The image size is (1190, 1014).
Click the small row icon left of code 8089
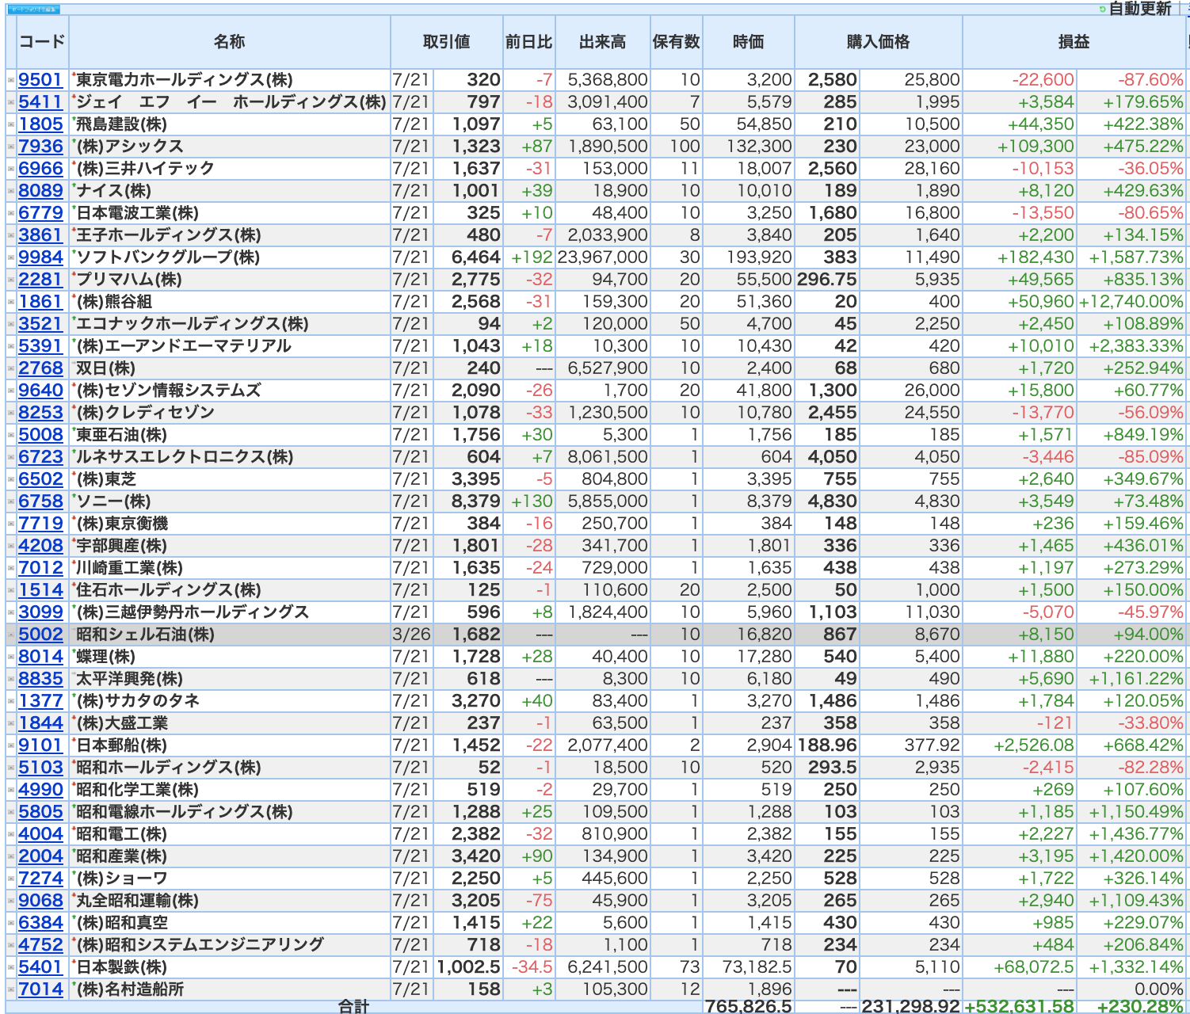point(11,191)
